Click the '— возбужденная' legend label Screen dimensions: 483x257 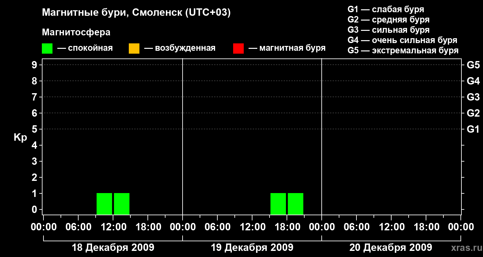click(180, 49)
